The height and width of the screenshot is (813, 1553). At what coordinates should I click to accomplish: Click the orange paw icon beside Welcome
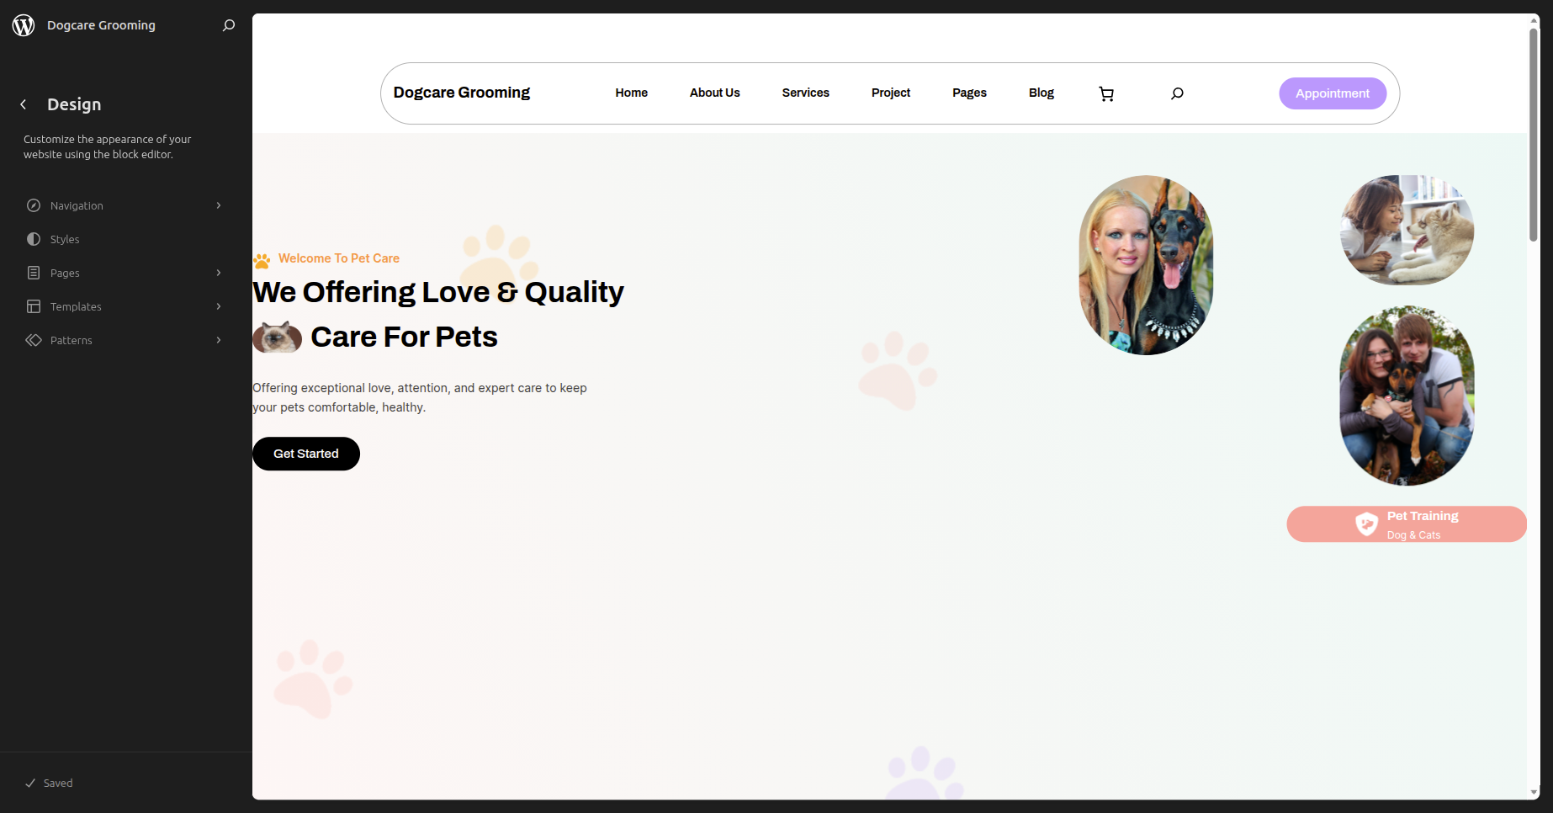(262, 261)
